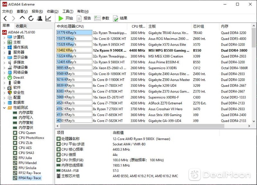The image size is (257, 185).
Task: Start benchmark with green 开始 button
Action: [x=66, y=18]
